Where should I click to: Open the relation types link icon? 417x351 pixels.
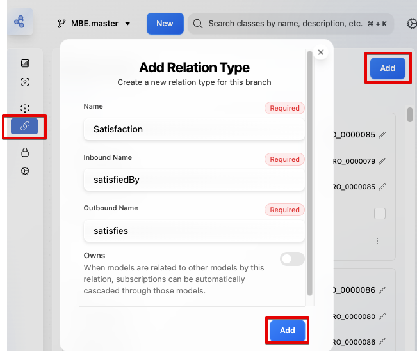pyautogui.click(x=25, y=127)
